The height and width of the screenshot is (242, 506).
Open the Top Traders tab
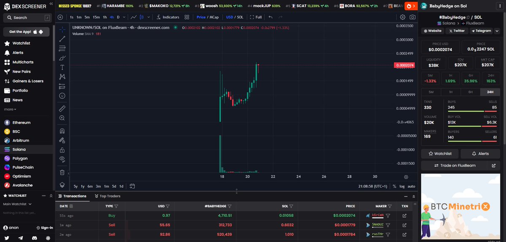pos(107,196)
